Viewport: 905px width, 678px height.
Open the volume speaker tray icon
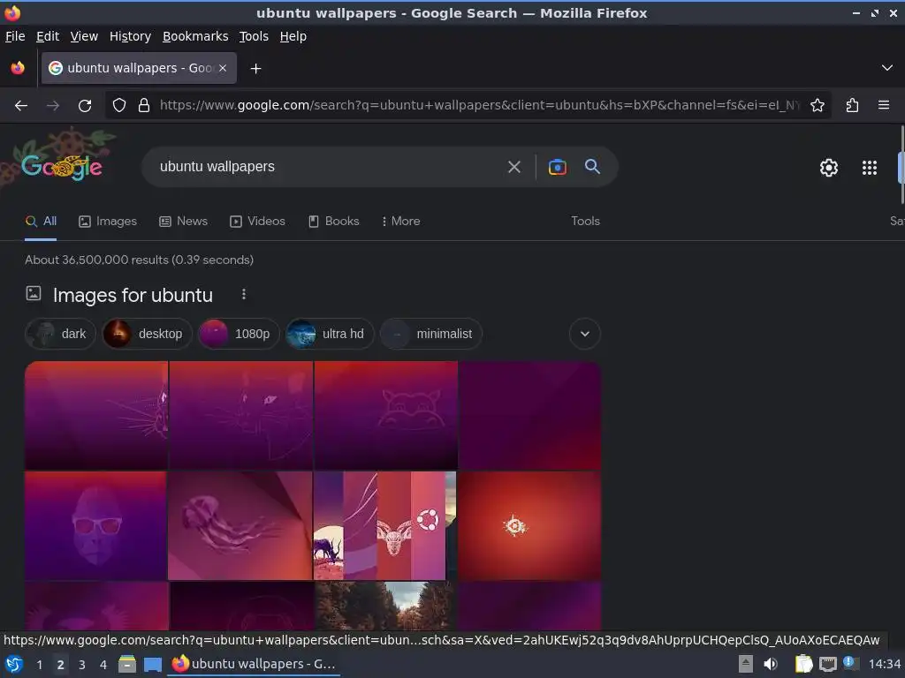pyautogui.click(x=771, y=664)
